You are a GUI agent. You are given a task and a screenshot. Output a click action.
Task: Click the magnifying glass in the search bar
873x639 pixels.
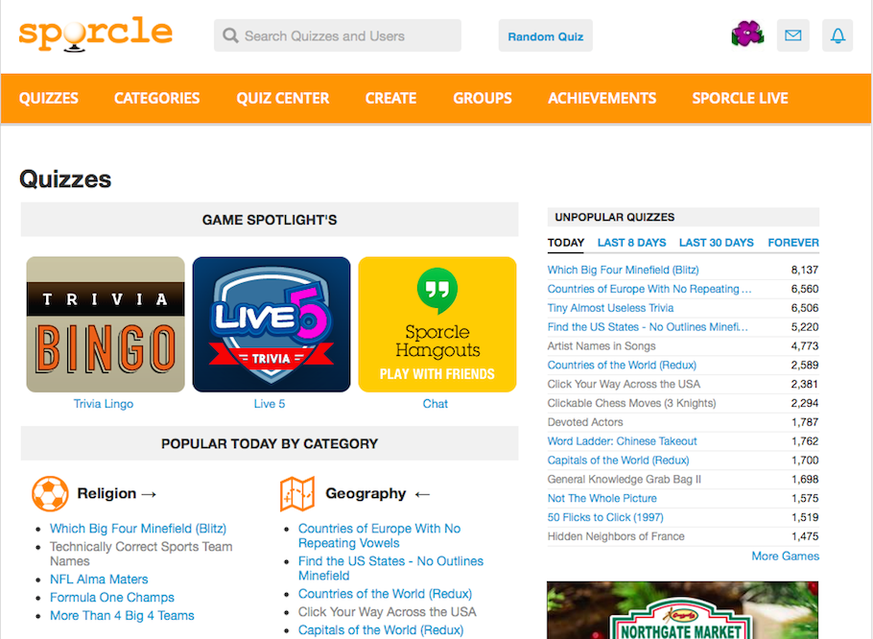[230, 35]
